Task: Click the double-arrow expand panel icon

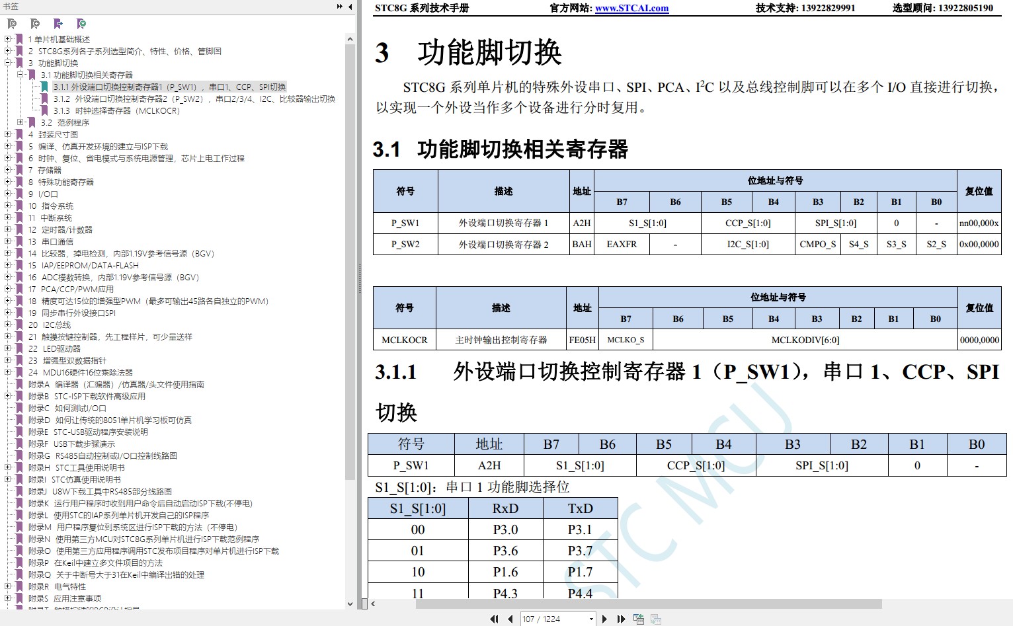Action: pyautogui.click(x=340, y=7)
